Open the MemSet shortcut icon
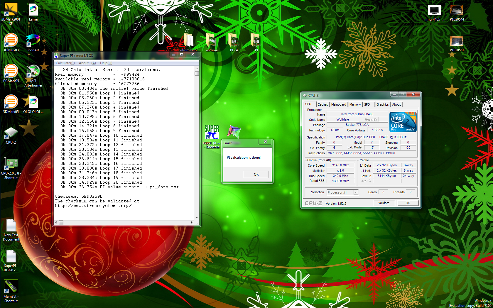 point(11,291)
